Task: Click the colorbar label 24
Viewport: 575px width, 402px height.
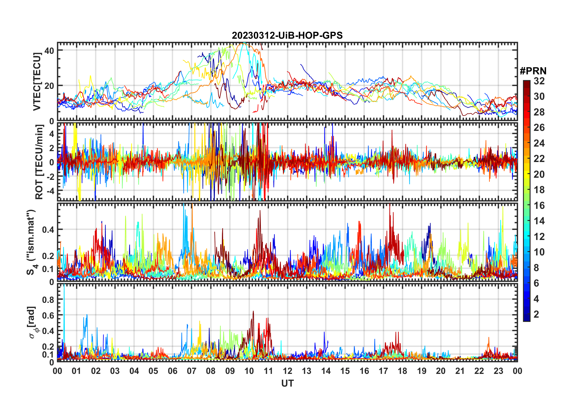Action: (x=539, y=143)
